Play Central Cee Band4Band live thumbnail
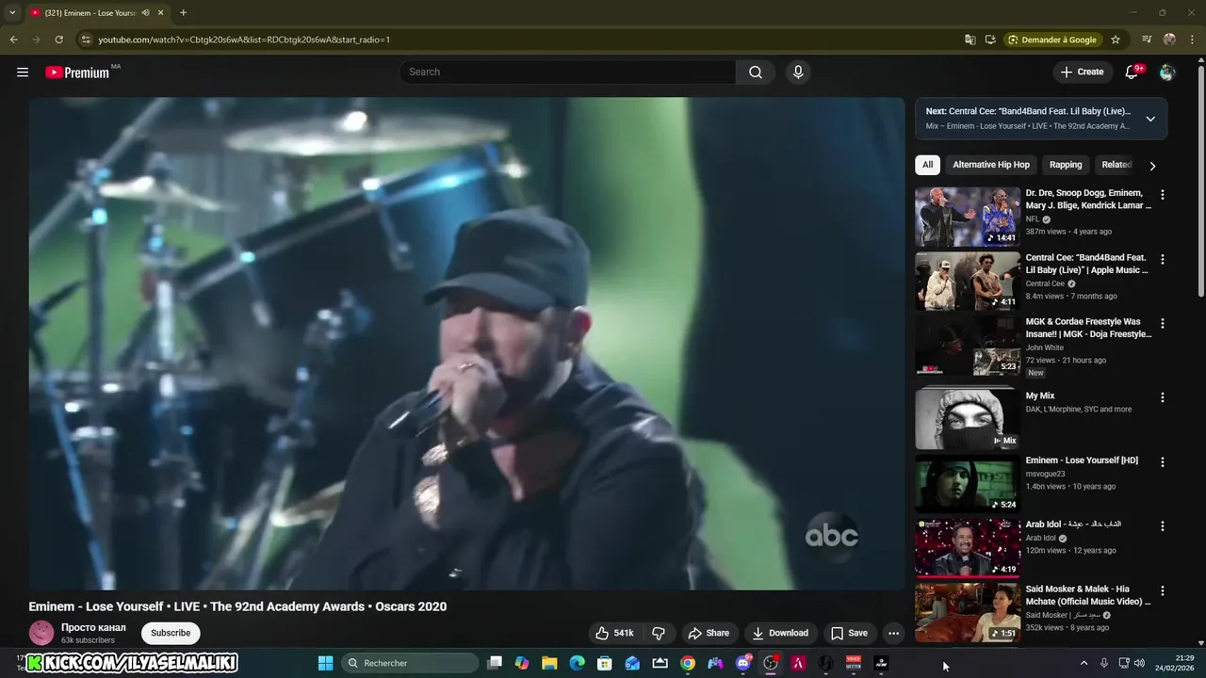Viewport: 1206px width, 678px height. pos(968,281)
